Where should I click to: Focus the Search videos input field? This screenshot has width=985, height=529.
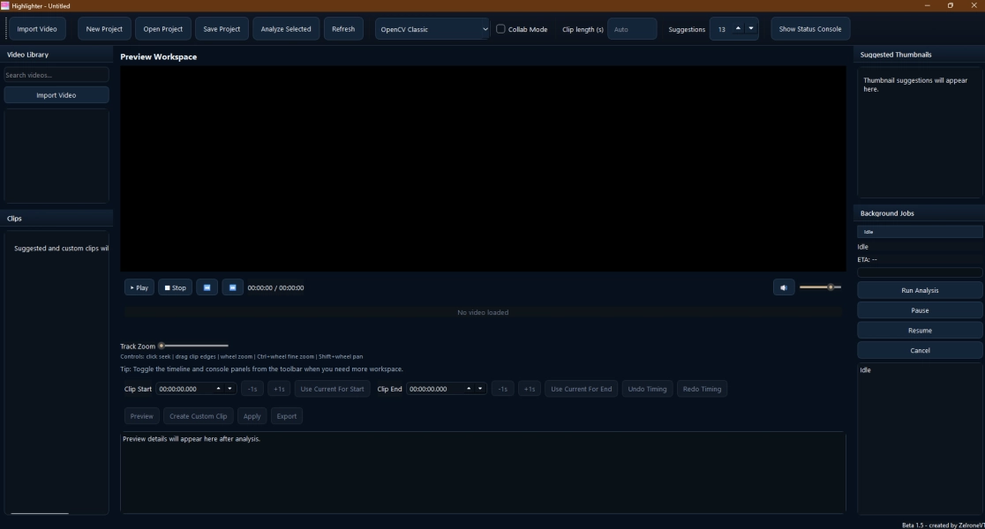pyautogui.click(x=56, y=75)
